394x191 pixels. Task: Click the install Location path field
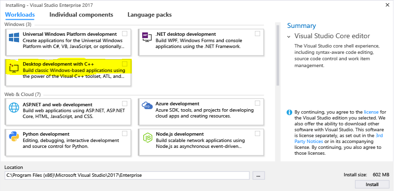(127, 175)
